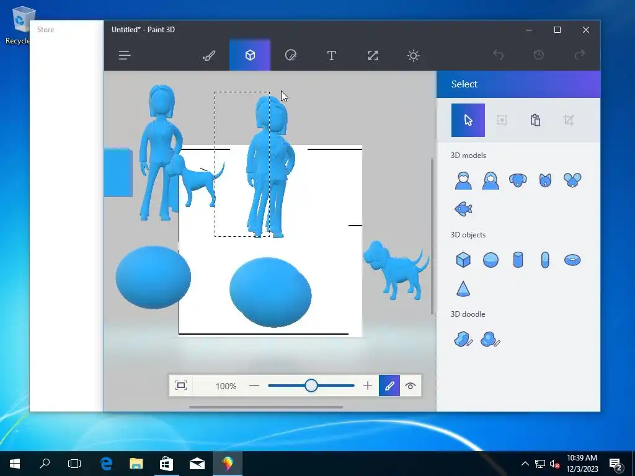
Task: Choose the rightmost mouse-like animal 3D model
Action: pyautogui.click(x=572, y=180)
